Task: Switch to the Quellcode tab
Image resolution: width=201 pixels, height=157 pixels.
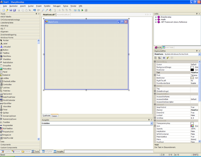Action: (46, 116)
